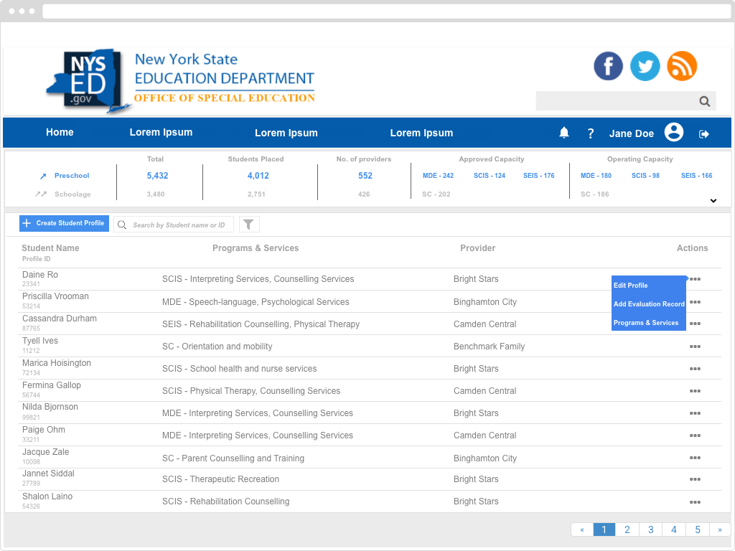Viewport: 735px width, 551px height.
Task: Open the Facebook social icon
Action: point(608,66)
